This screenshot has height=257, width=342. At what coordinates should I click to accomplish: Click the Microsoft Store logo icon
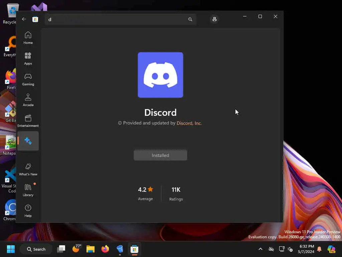(35, 19)
